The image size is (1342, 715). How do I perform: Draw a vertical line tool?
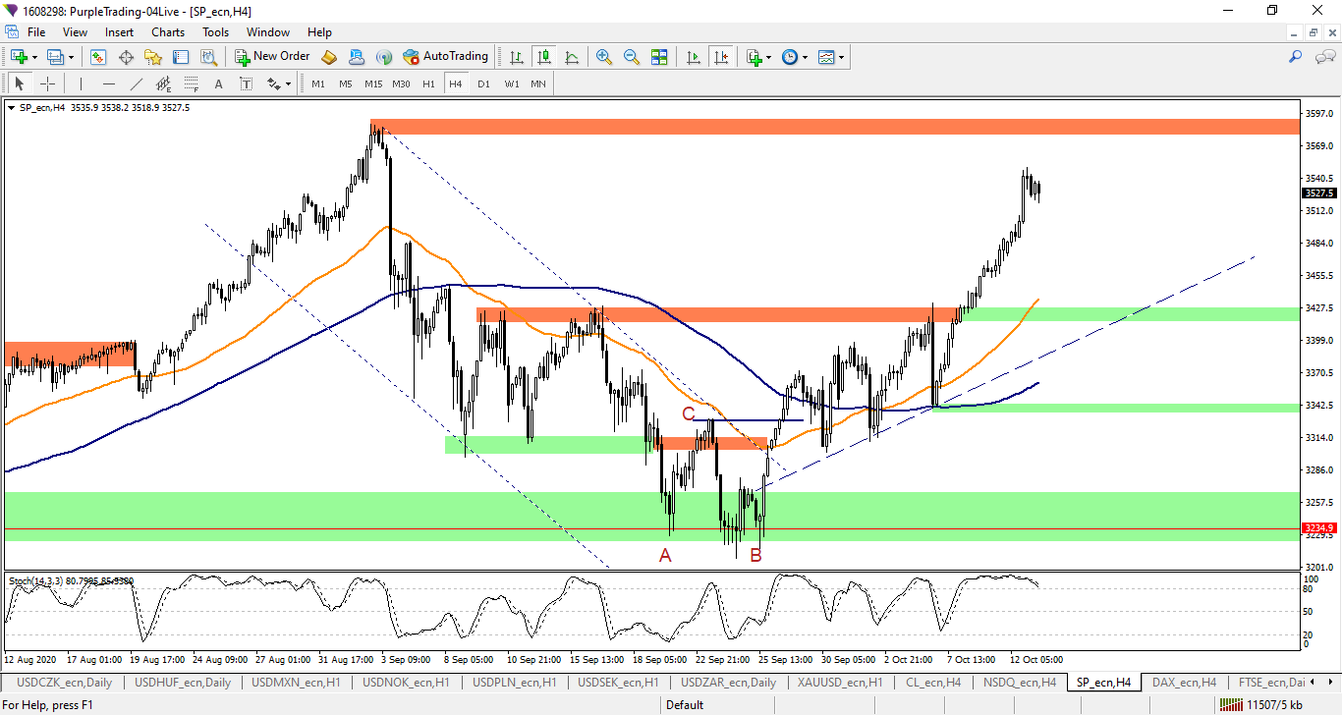point(81,83)
